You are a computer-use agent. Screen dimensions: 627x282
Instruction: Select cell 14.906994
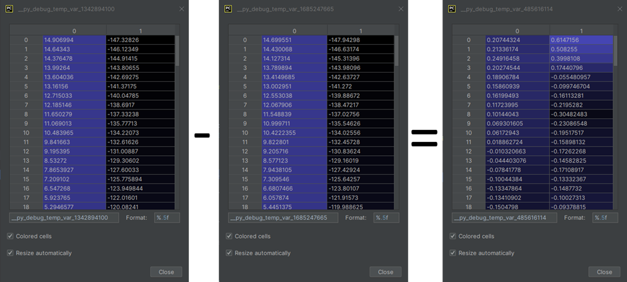(75, 40)
